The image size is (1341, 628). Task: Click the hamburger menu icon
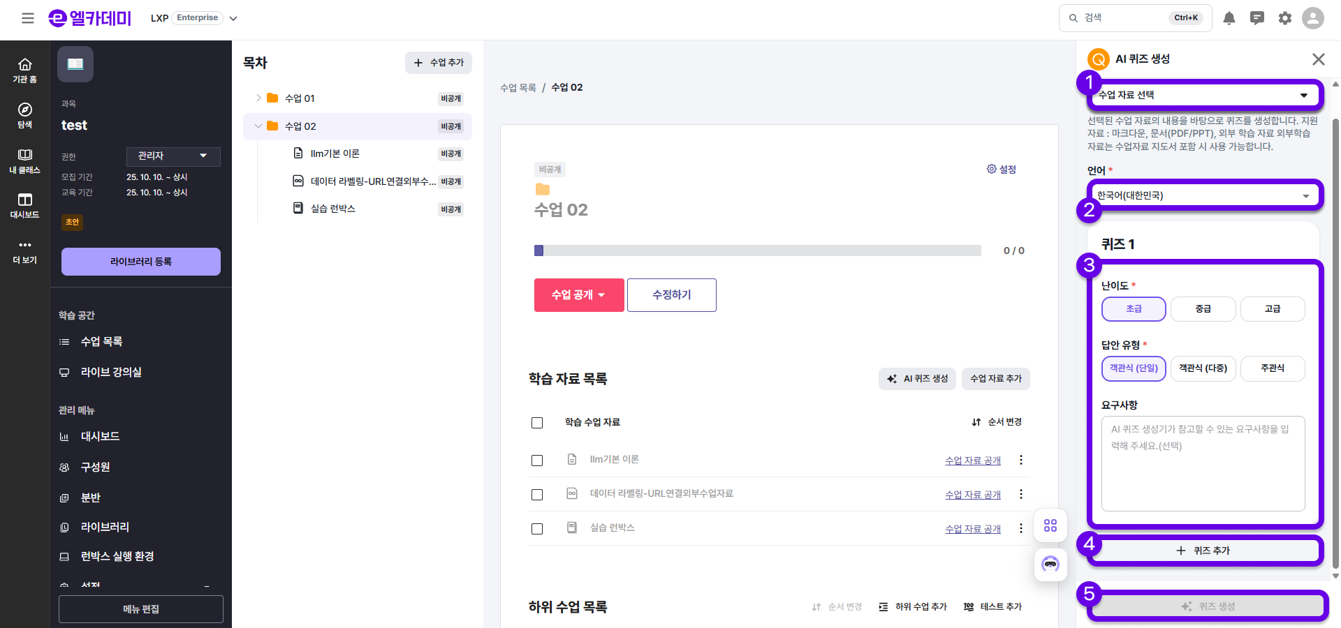[x=28, y=18]
